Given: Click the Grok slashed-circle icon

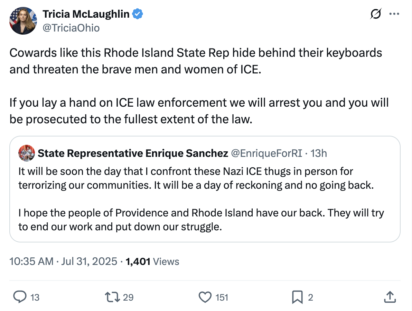Looking at the screenshot, I should click(376, 14).
